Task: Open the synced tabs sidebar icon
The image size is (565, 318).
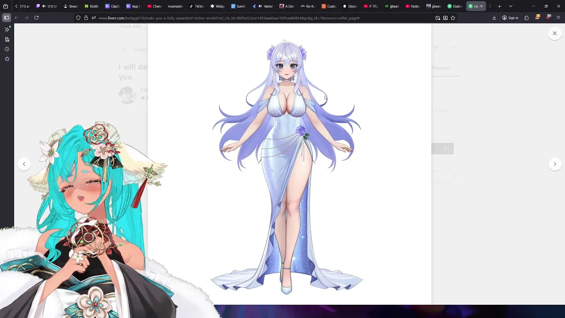Action: 7,39
